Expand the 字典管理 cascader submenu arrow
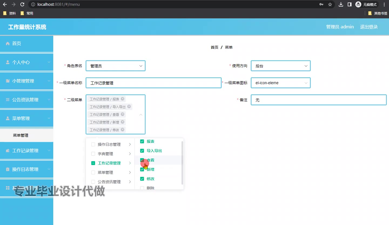 130,154
